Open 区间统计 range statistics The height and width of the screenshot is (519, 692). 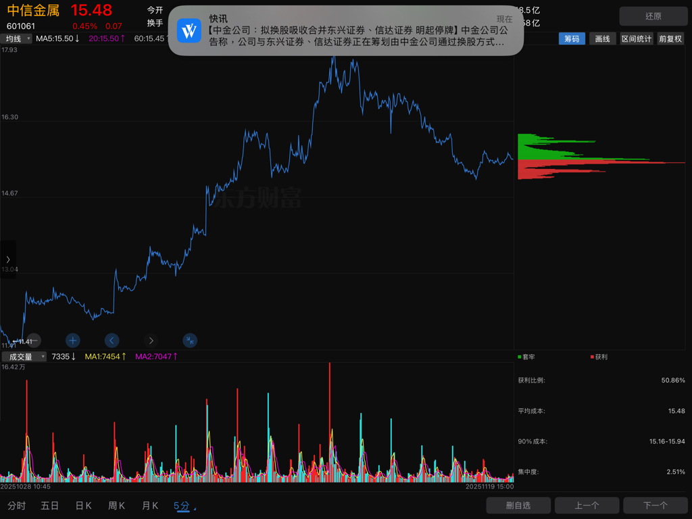click(x=637, y=39)
